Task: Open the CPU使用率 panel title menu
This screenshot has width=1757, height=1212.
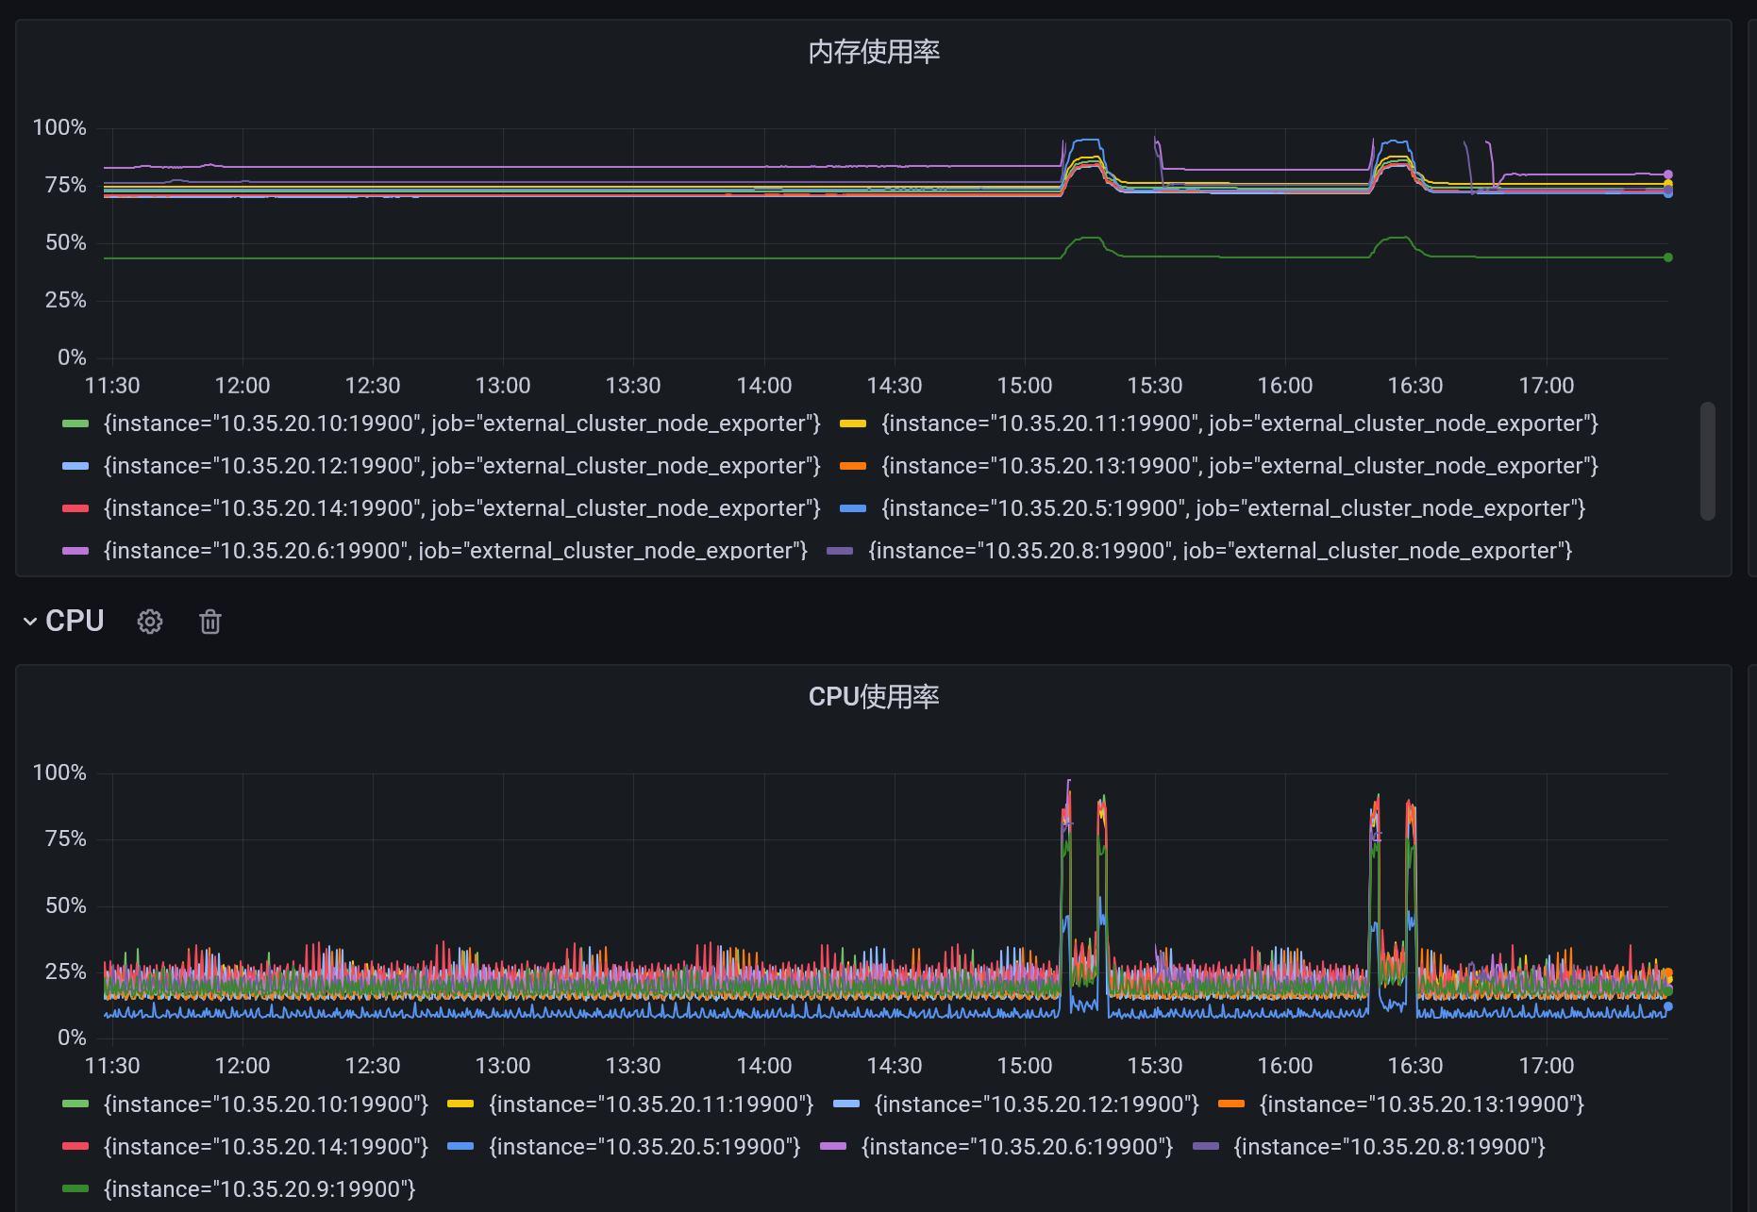Action: (874, 697)
